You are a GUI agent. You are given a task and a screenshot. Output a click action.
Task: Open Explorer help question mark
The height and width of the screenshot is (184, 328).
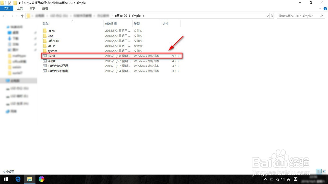[x=325, y=9]
